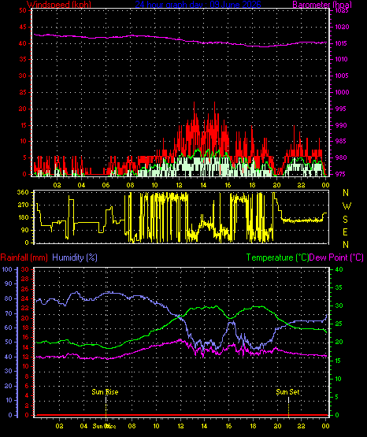
Task: Click the E compass letter
Action: tap(345, 231)
